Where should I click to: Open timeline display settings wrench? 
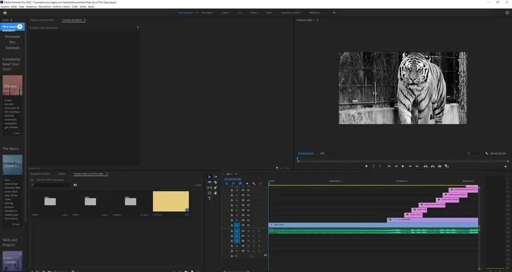(254, 183)
